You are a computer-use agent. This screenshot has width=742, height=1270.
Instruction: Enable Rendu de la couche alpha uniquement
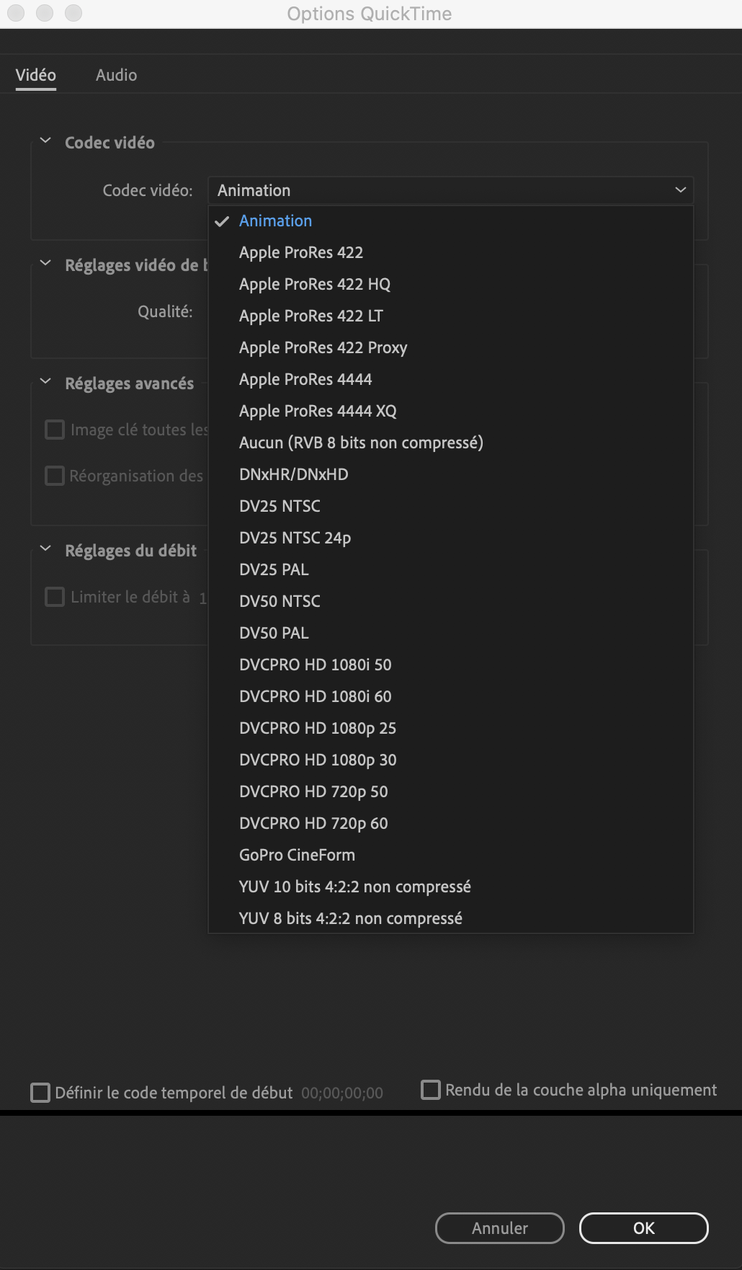pyautogui.click(x=431, y=1090)
